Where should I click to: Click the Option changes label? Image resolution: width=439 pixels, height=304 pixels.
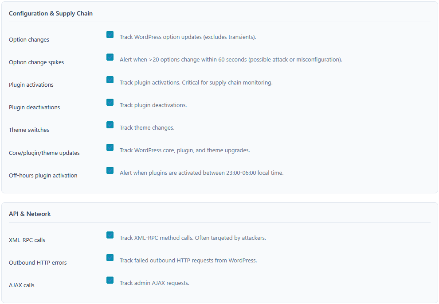click(29, 39)
